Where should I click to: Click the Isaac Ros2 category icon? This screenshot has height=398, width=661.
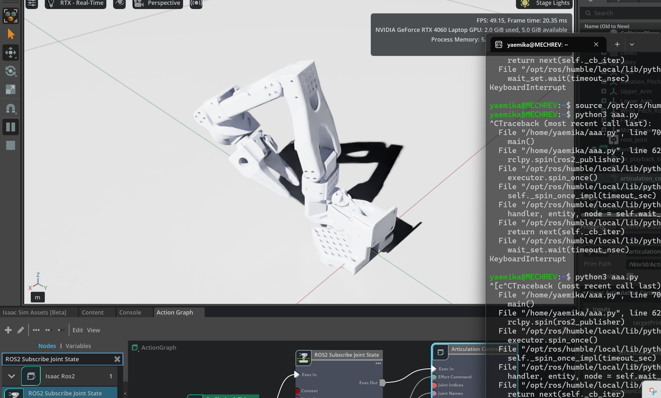tap(31, 376)
